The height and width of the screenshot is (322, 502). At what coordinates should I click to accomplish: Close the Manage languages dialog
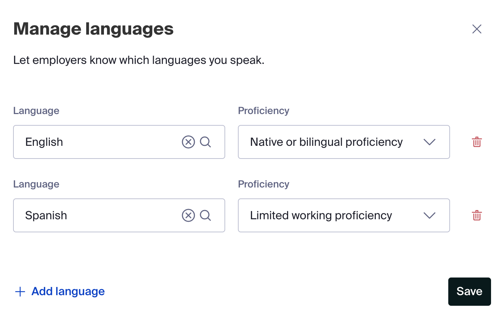[477, 29]
